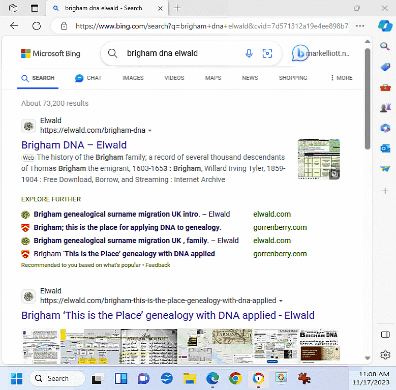Open Brigham; this is the place for applying DNA link
Viewport: 396px width, 390px height.
coord(127,227)
